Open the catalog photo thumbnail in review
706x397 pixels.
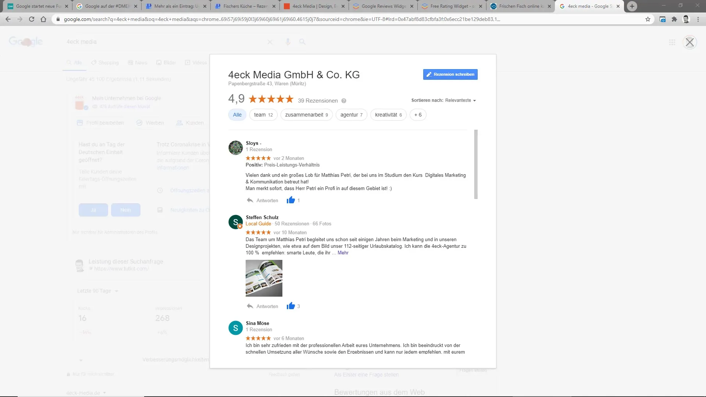[x=264, y=278]
